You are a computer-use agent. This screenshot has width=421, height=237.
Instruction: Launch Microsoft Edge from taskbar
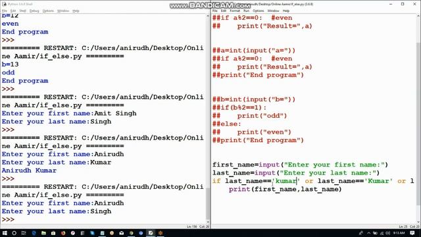pyautogui.click(x=34, y=233)
